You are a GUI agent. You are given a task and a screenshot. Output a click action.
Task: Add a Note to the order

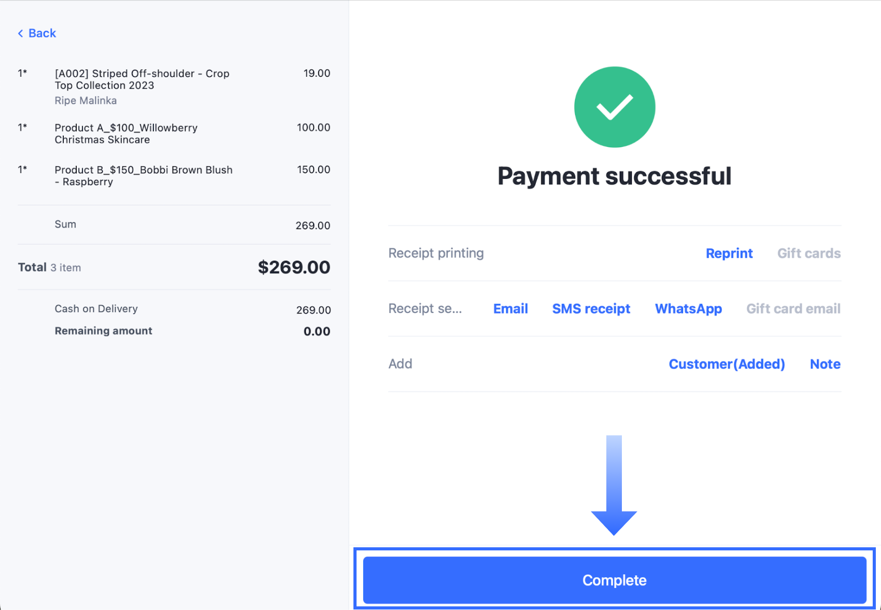[825, 364]
